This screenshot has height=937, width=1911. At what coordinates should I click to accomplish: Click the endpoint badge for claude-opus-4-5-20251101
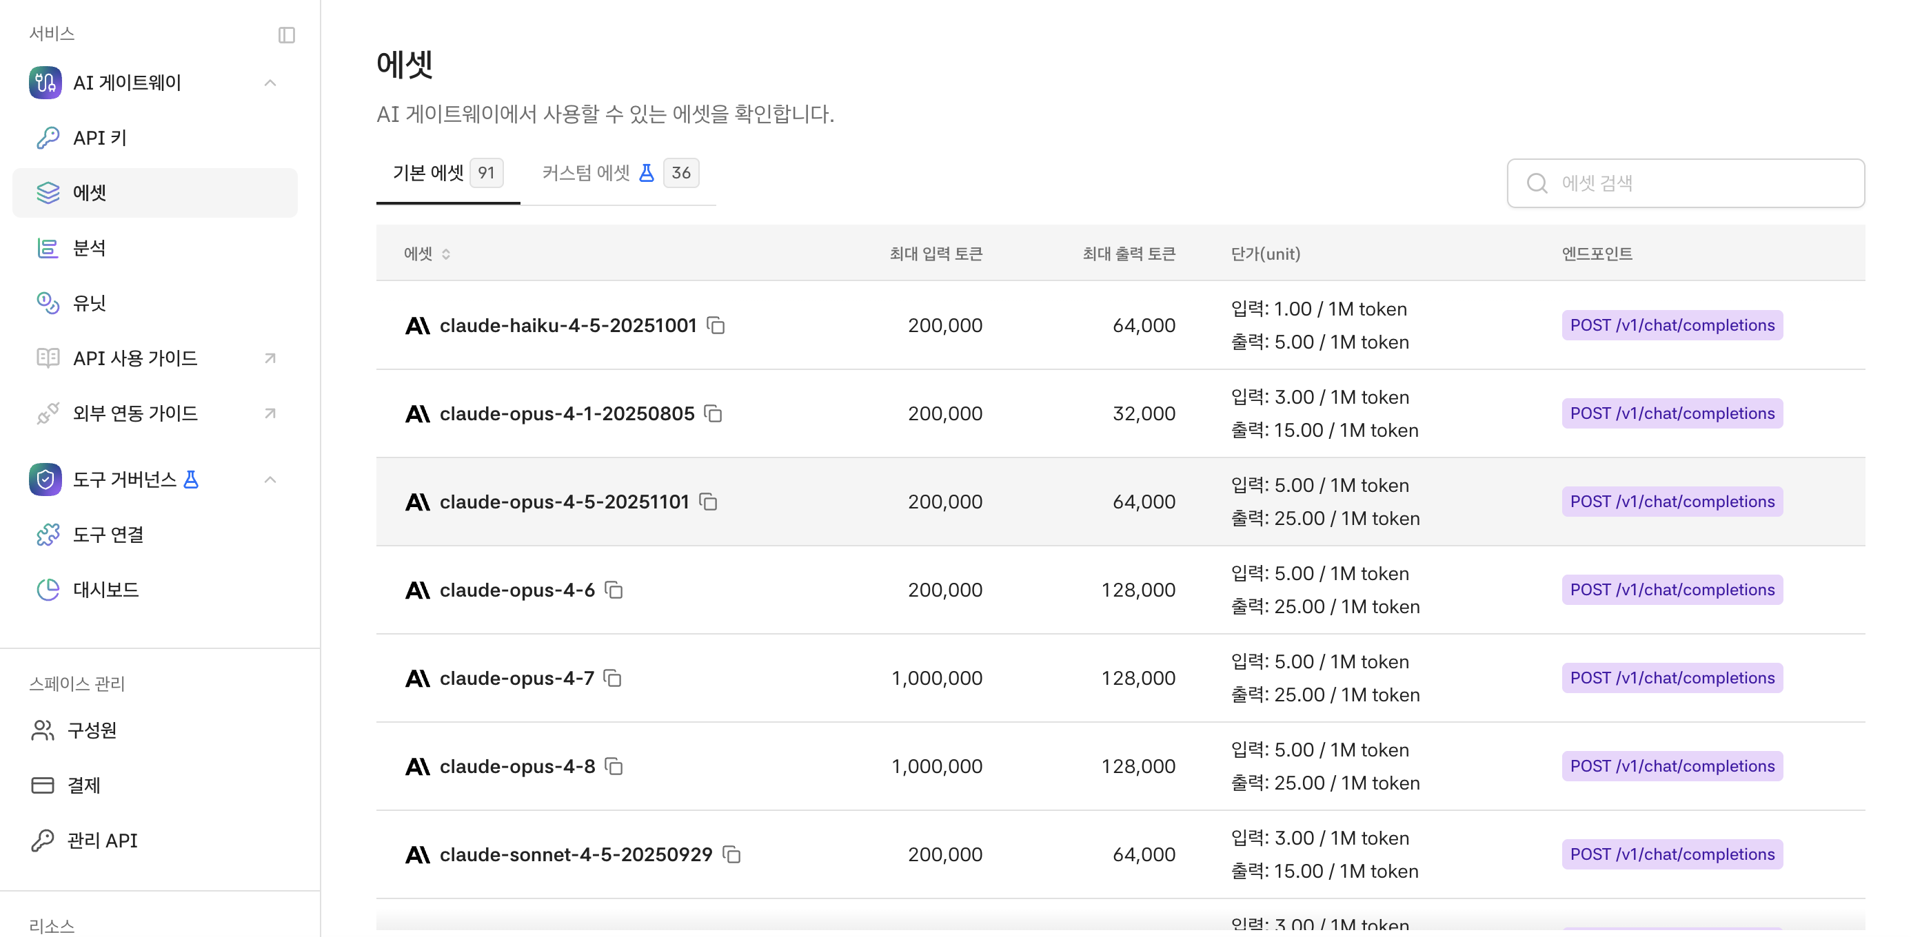coord(1672,502)
